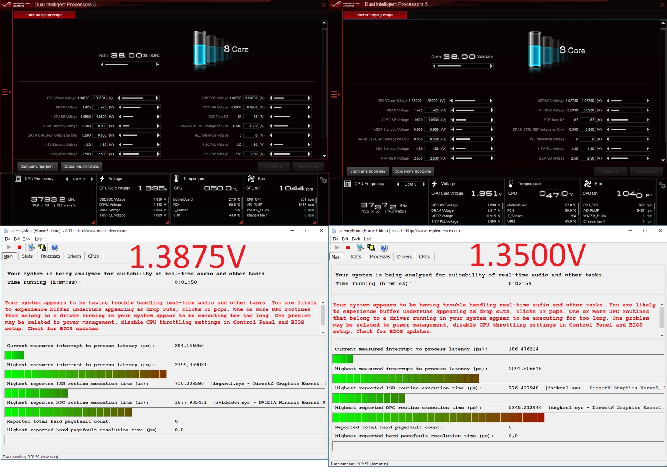Decrease the CPU Ratio arrow in right DIP5
The image size is (667, 473).
tap(434, 66)
